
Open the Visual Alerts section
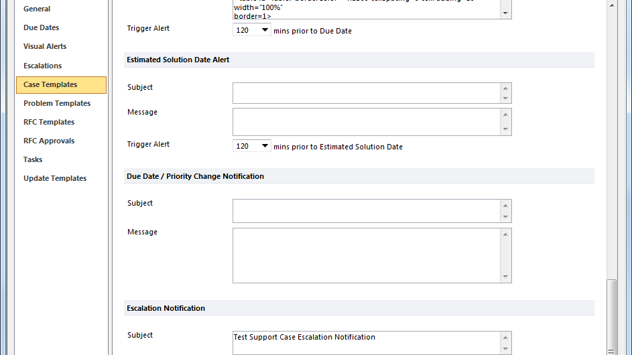45,46
